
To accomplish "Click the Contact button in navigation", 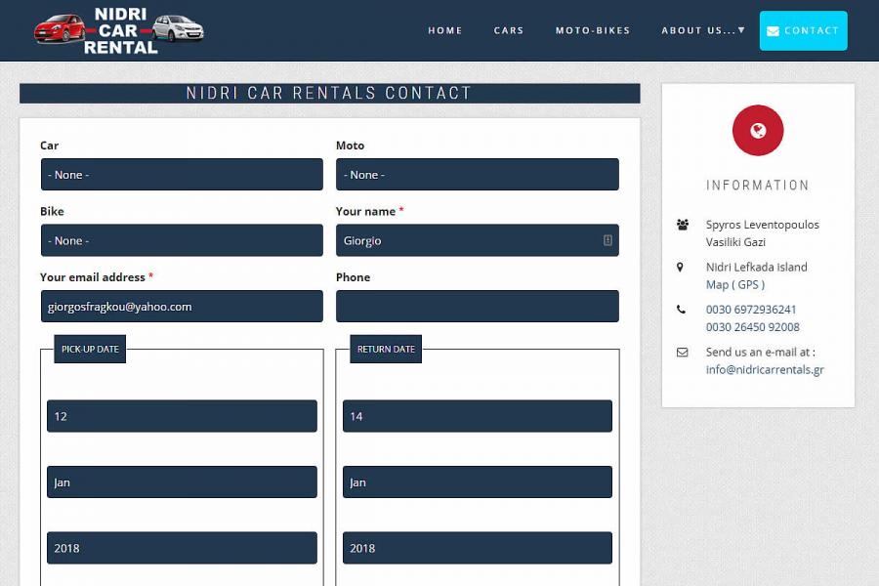I will click(804, 30).
